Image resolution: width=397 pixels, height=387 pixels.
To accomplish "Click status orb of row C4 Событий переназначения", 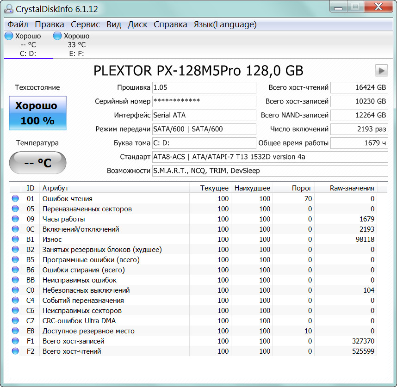I will 15,300.
